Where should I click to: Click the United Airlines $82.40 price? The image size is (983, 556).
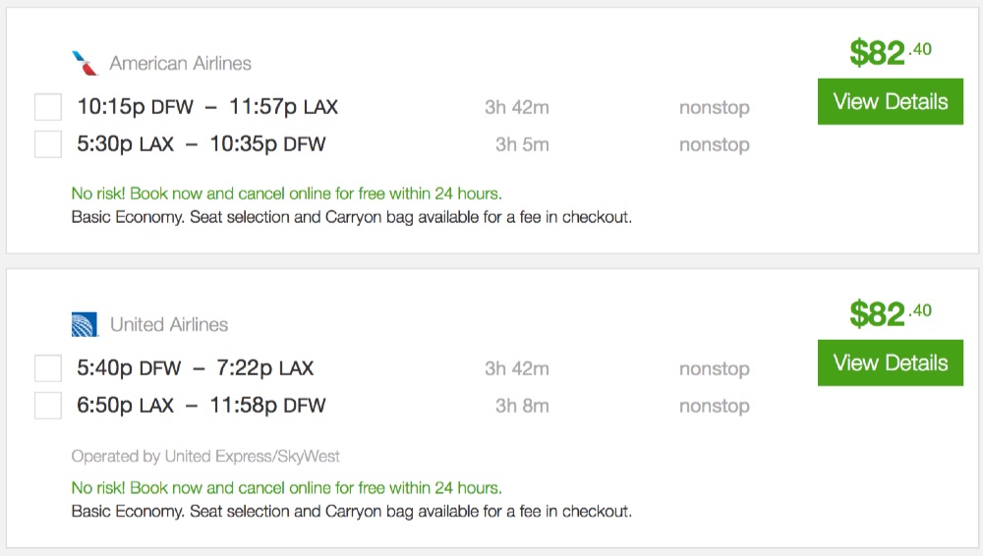point(890,314)
